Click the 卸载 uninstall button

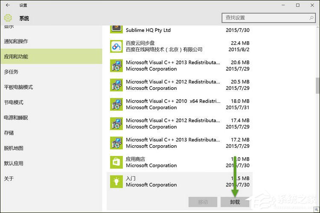click(x=235, y=202)
